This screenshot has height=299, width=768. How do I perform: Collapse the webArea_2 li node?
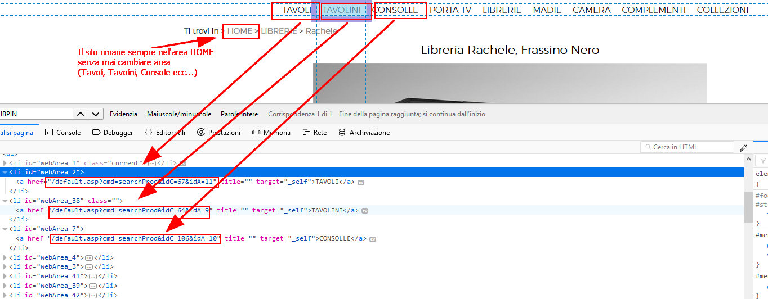pyautogui.click(x=5, y=173)
